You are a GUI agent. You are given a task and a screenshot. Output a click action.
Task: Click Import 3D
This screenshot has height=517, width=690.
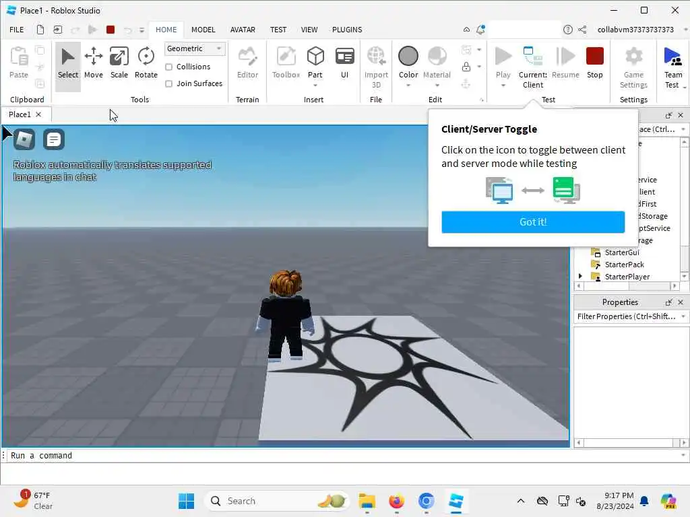[x=376, y=67]
